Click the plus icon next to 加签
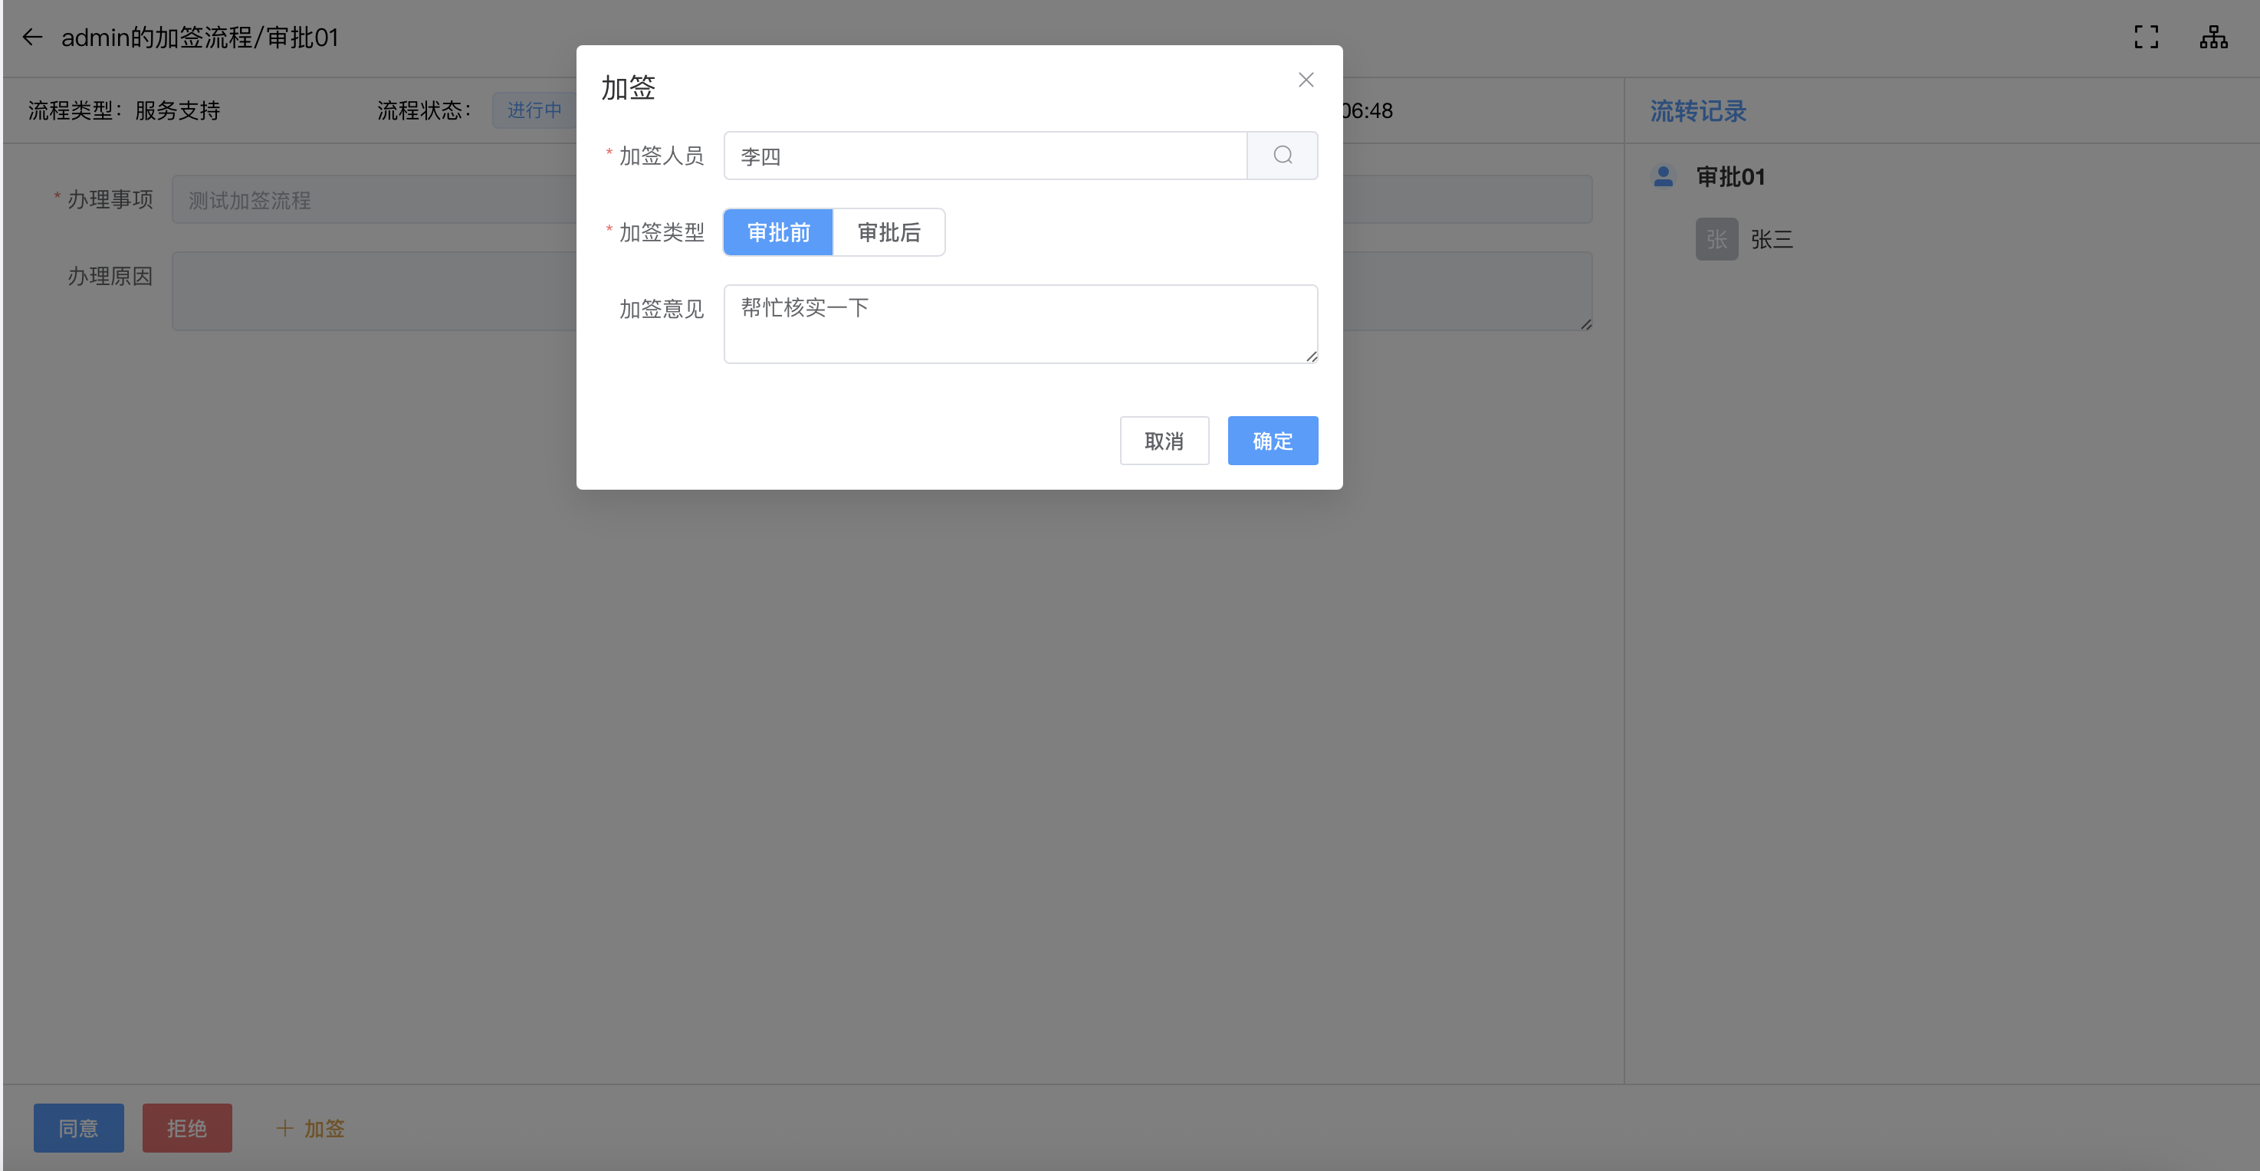The height and width of the screenshot is (1171, 2260). point(284,1128)
